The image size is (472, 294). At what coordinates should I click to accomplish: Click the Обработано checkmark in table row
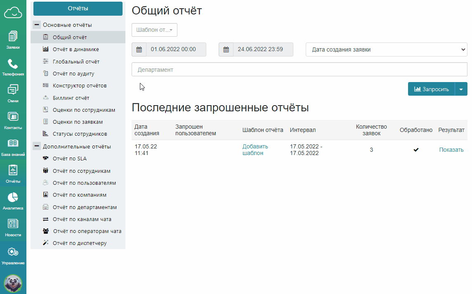click(x=416, y=150)
